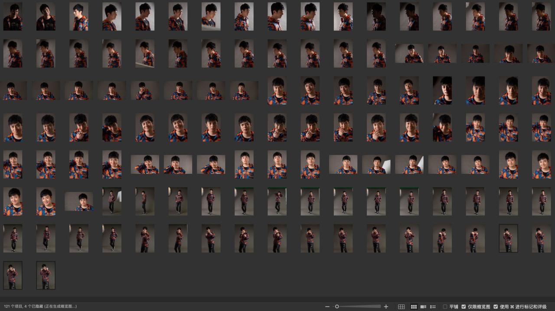Select the last thumbnail in the top row
This screenshot has width=555, height=311.
click(541, 16)
